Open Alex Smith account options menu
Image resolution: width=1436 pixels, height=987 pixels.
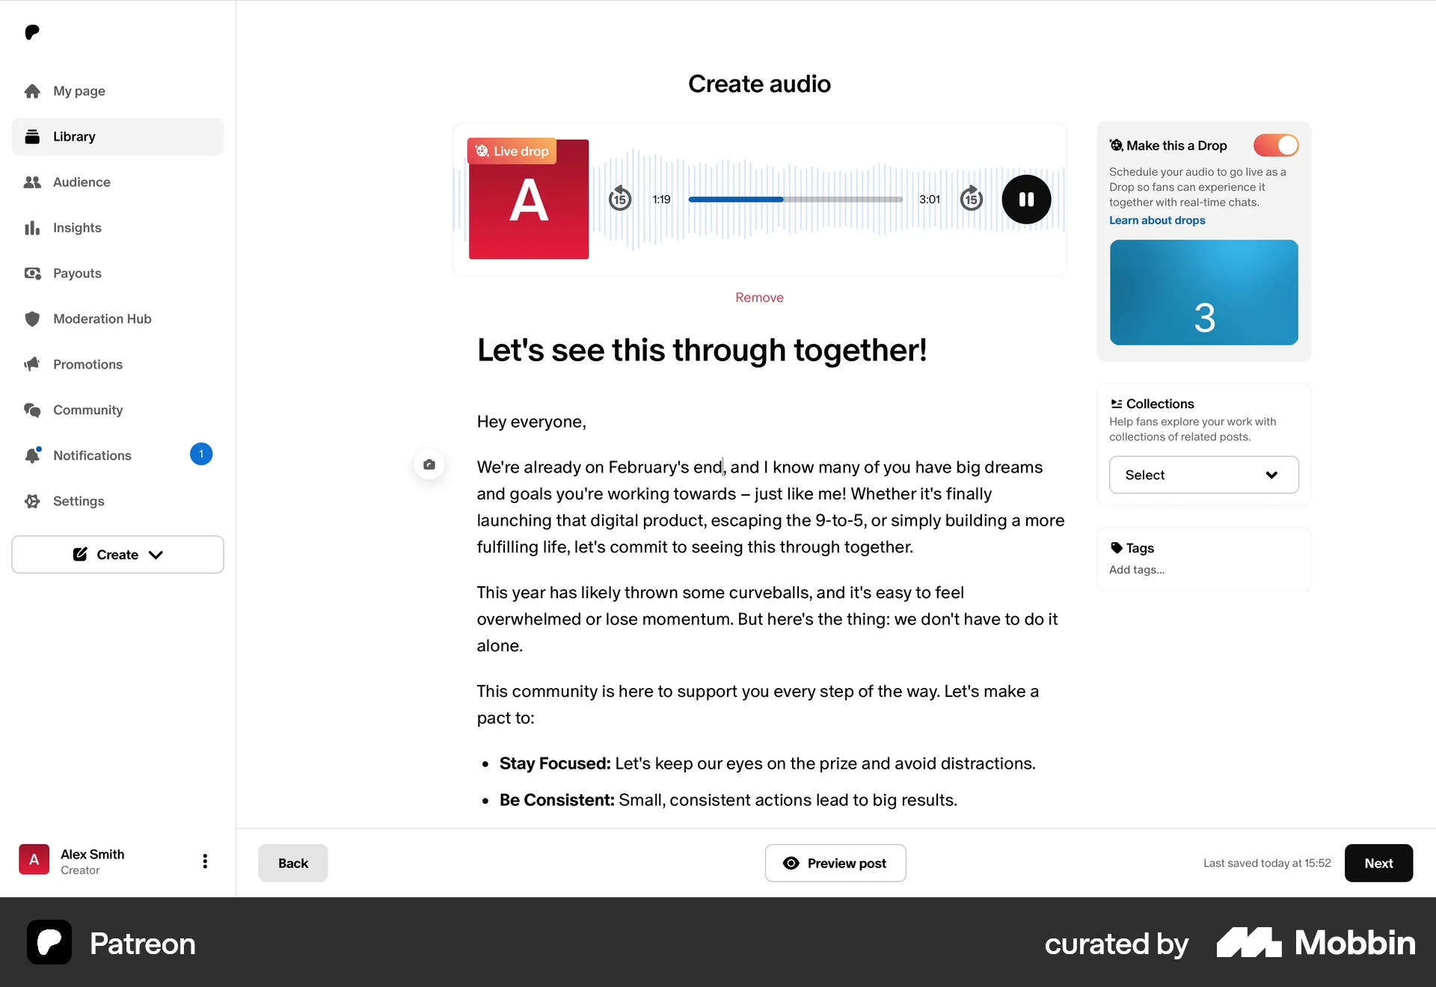click(205, 861)
